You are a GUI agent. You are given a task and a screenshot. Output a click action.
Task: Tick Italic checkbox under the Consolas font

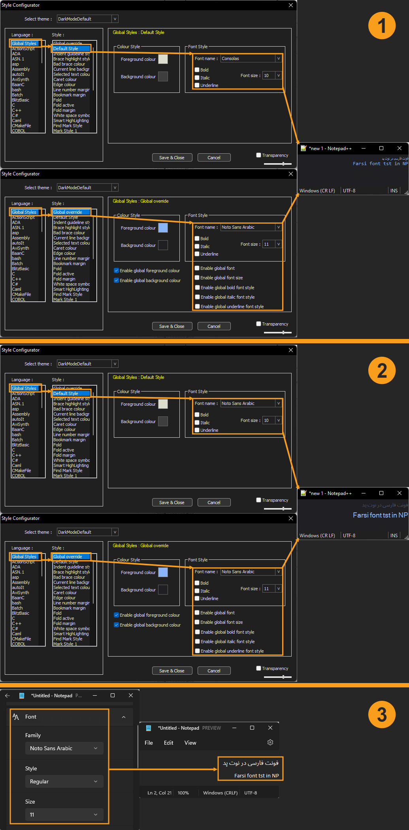point(197,78)
